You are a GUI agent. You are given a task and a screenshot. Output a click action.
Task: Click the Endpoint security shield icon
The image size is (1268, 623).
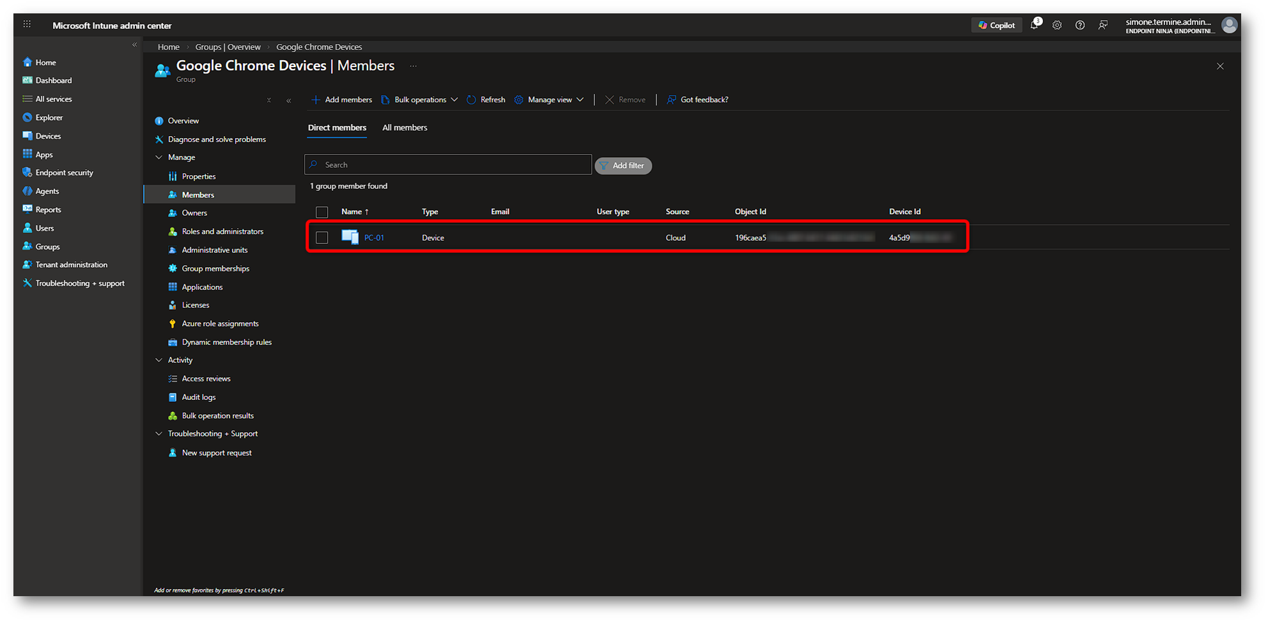(x=27, y=173)
